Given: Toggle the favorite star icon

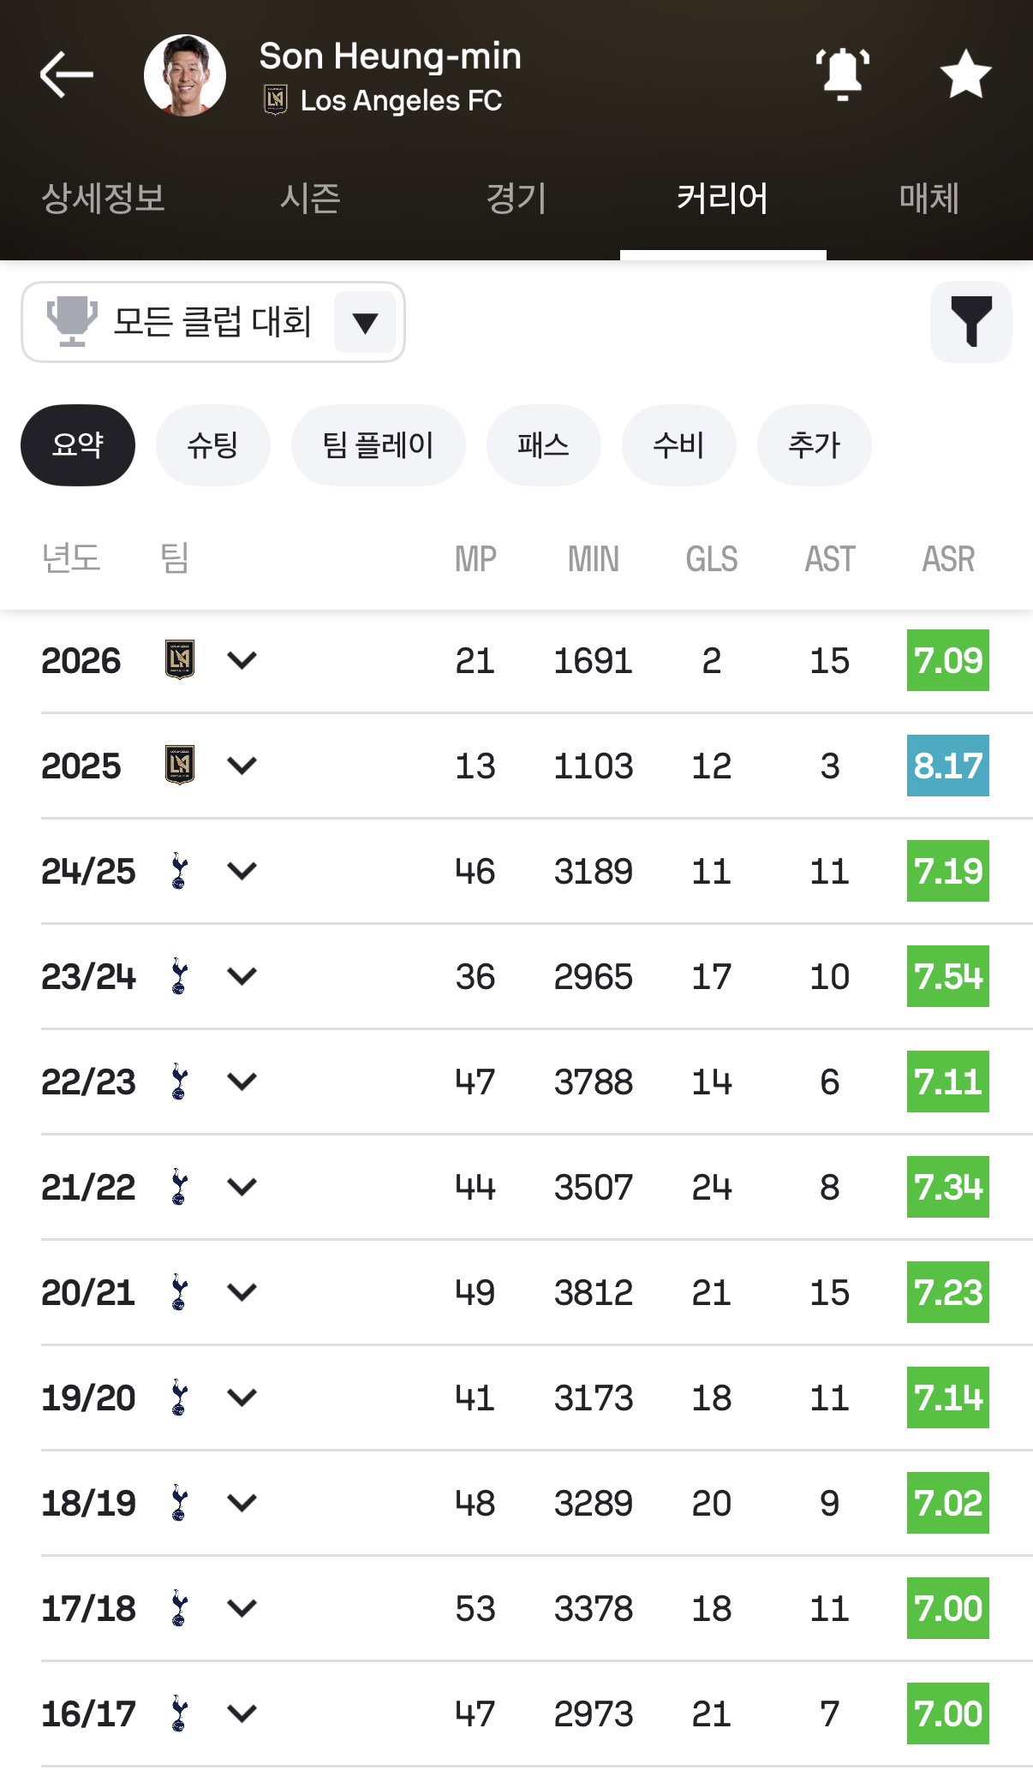Looking at the screenshot, I should (965, 74).
